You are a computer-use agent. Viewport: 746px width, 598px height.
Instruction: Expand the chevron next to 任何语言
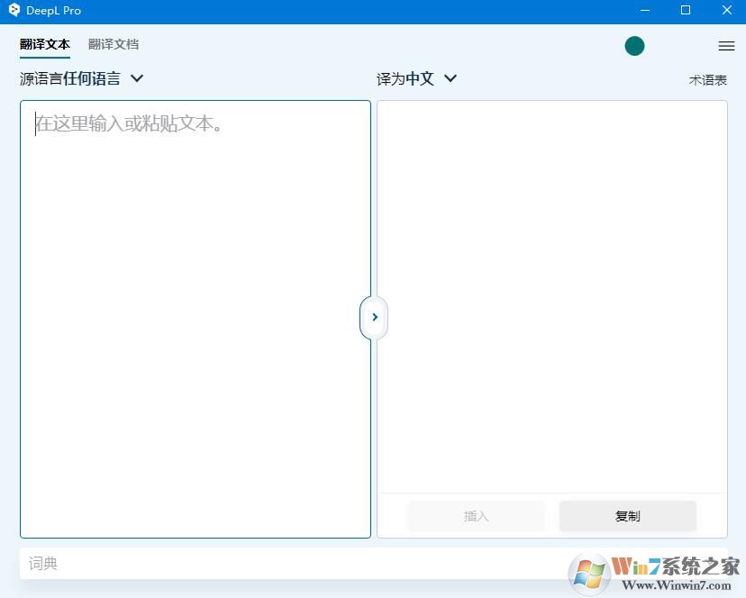(137, 78)
